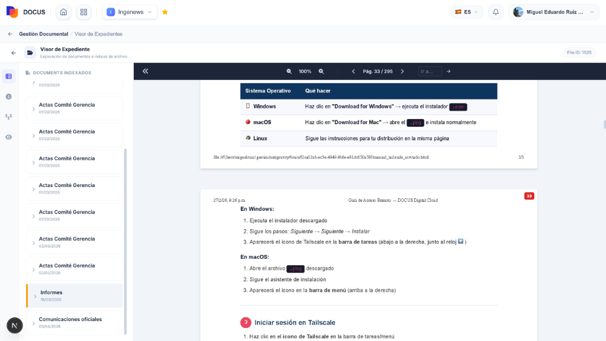Zoom in the document viewer
The image size is (606, 341).
point(321,72)
